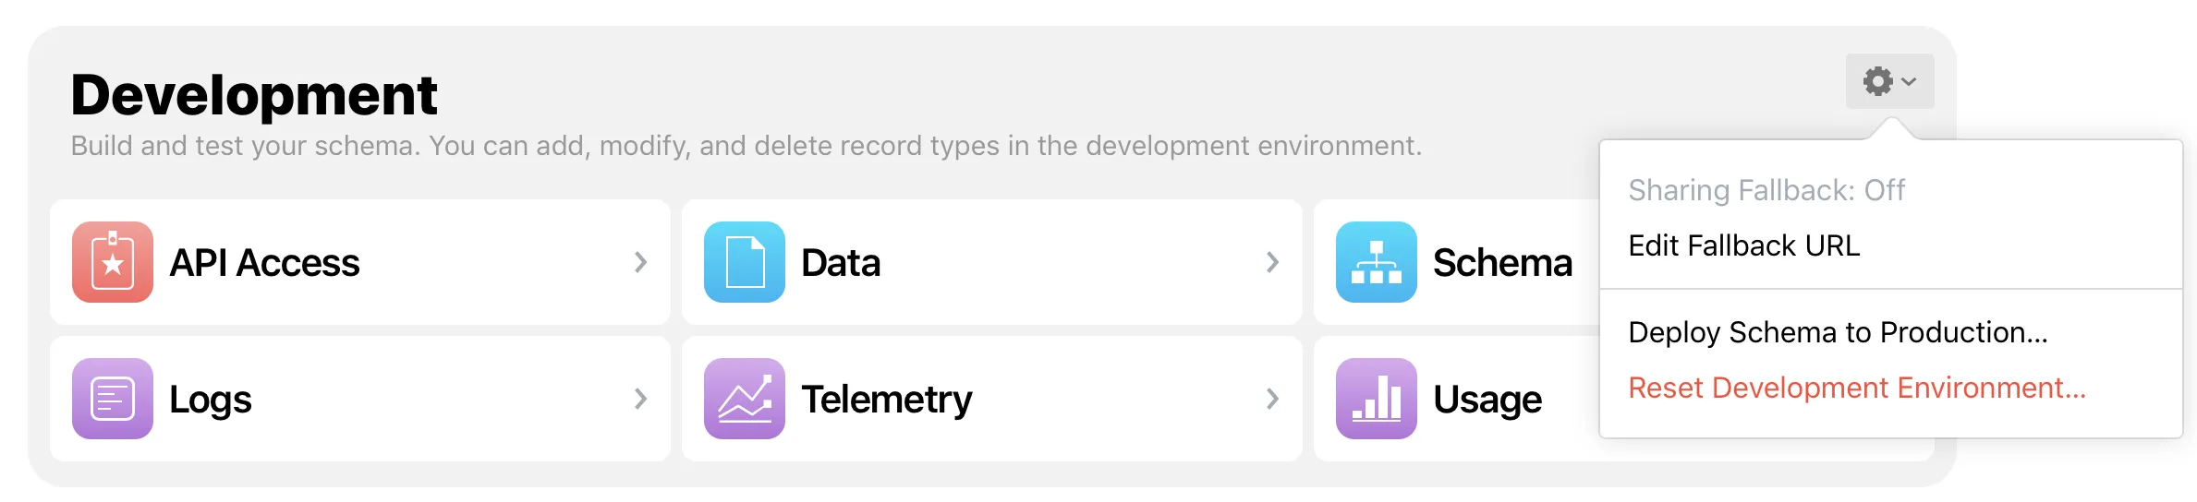This screenshot has width=2197, height=502.
Task: Open the API Access section label
Action: tap(264, 263)
